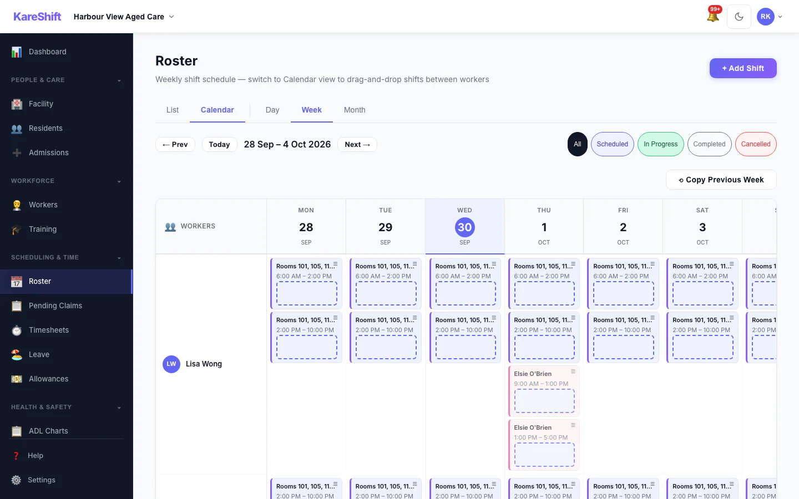799x499 pixels.
Task: Open Elsie O'Brien 9:00 AM shift card
Action: (x=544, y=391)
